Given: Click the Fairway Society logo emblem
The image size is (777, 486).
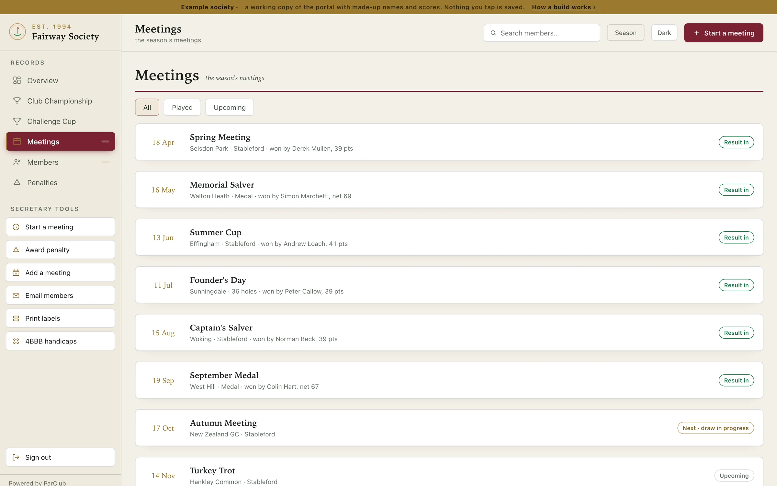Looking at the screenshot, I should [17, 32].
